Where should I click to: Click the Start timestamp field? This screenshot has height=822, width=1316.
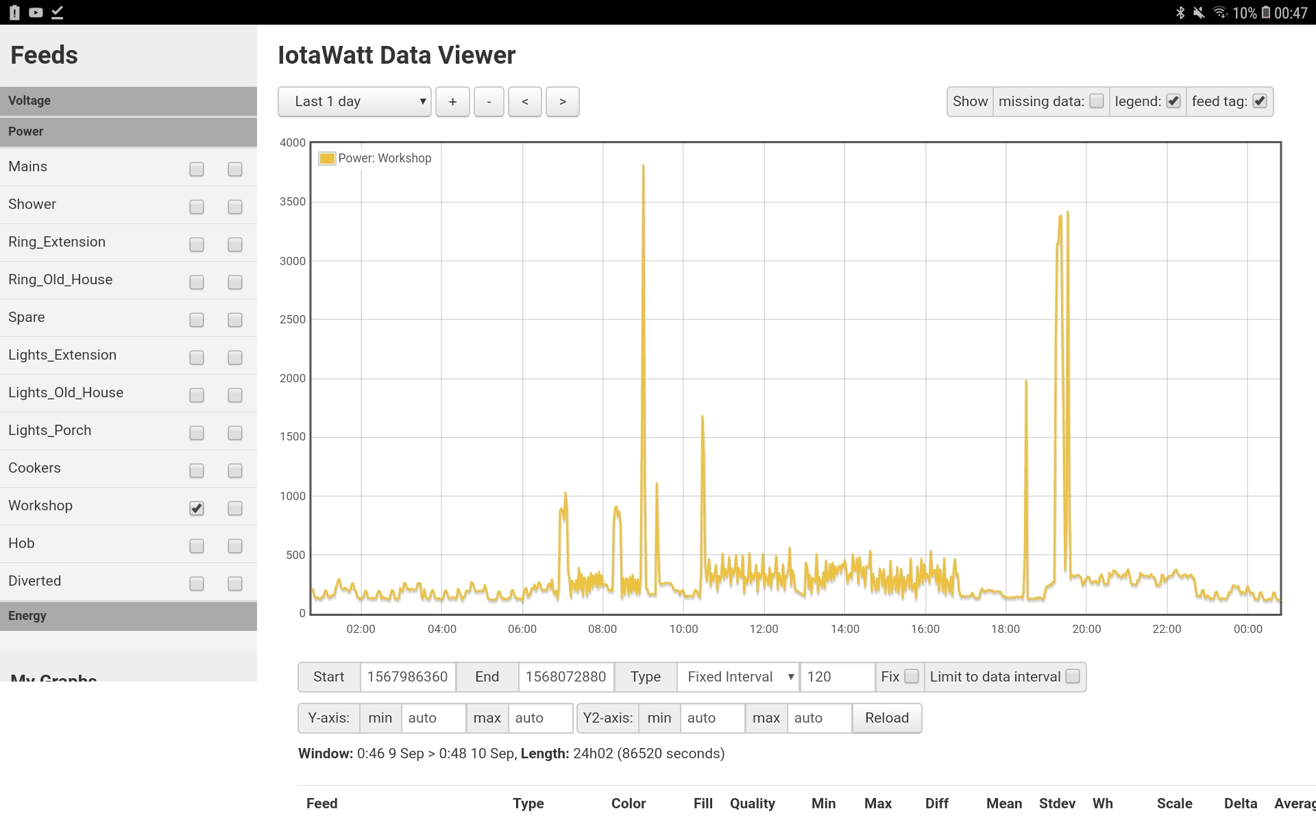pos(408,677)
